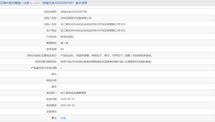The image size is (215, 122).
Task: Select the address value in the 注册人住所 row
Action: pos(93,24)
